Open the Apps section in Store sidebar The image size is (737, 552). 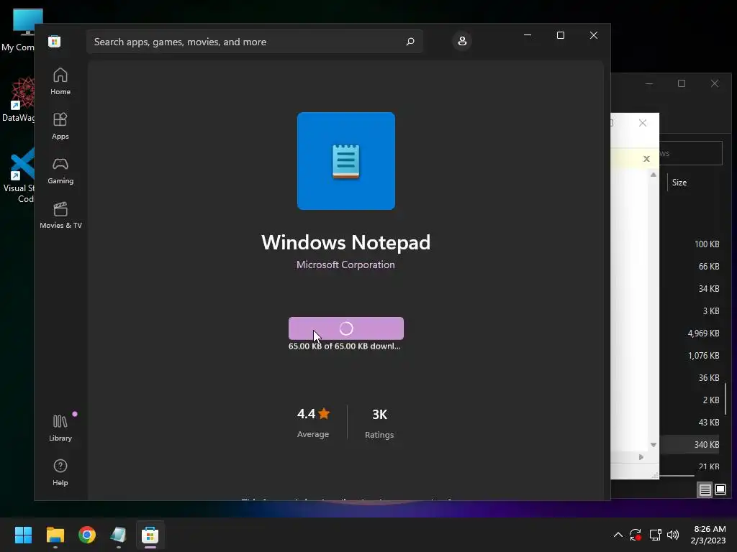(x=60, y=126)
